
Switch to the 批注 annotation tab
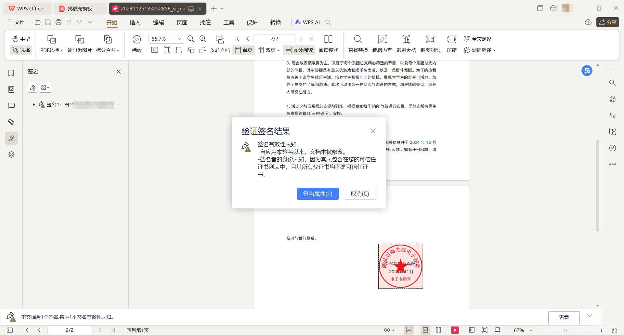[205, 22]
